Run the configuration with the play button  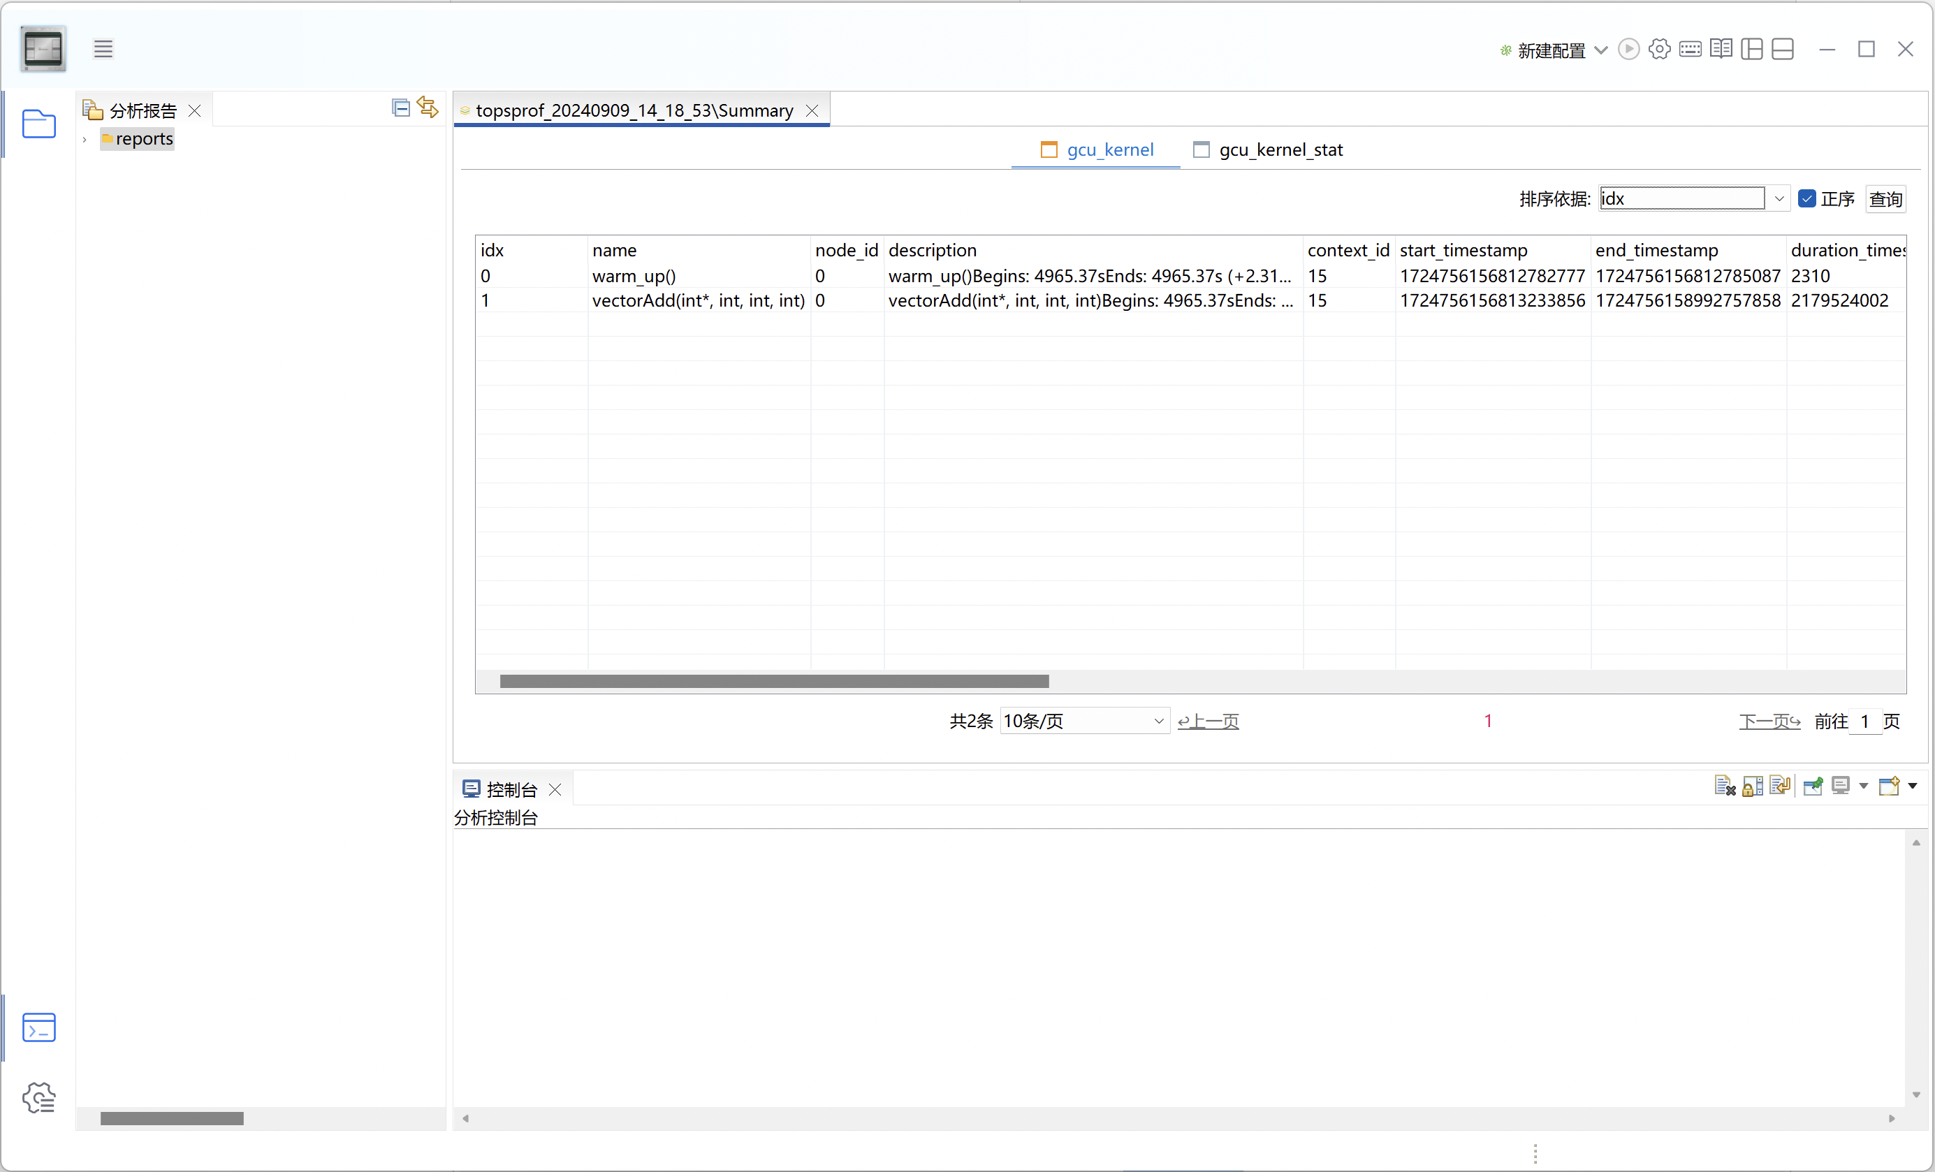tap(1629, 50)
